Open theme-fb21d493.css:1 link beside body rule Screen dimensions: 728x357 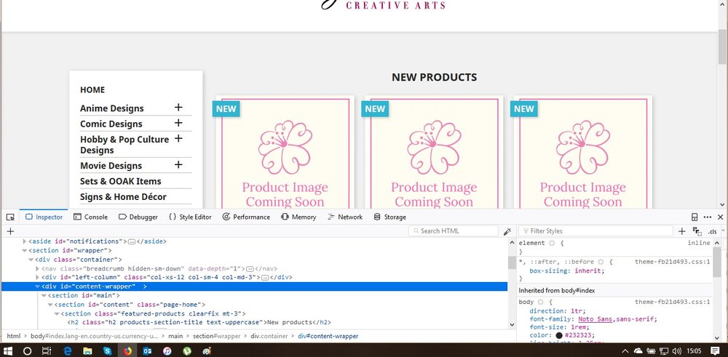(673, 302)
